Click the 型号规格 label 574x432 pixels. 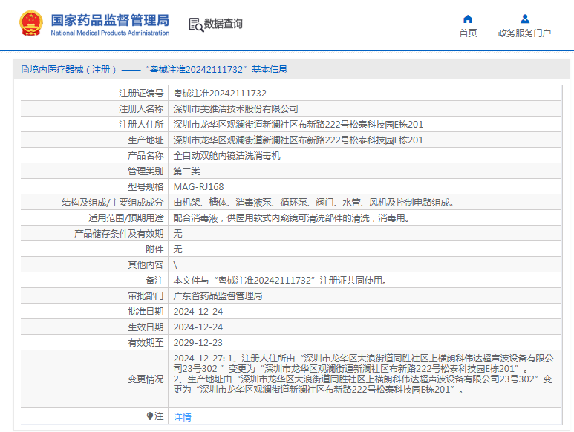(x=146, y=187)
